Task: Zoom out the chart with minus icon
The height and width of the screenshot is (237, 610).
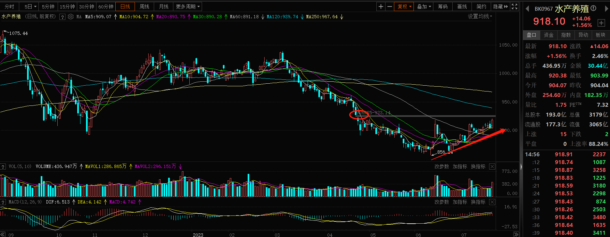Action: click(389, 7)
